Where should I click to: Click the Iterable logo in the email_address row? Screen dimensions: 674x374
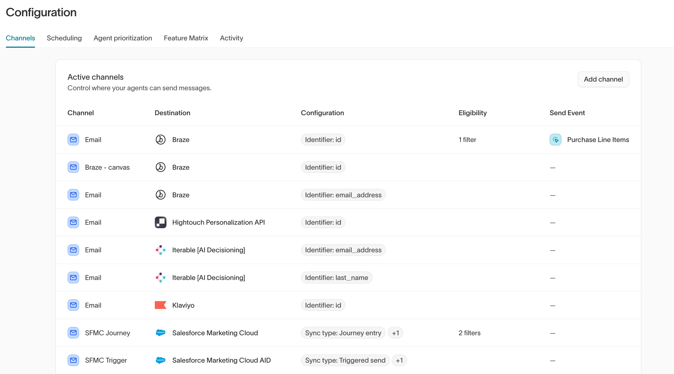(x=161, y=250)
